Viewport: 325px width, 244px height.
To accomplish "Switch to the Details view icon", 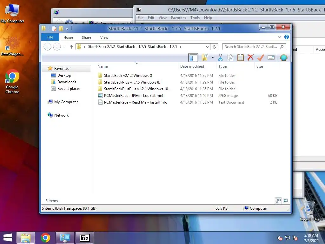I will [x=278, y=200].
